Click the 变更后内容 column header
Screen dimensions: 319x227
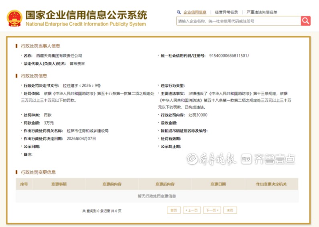(165, 184)
